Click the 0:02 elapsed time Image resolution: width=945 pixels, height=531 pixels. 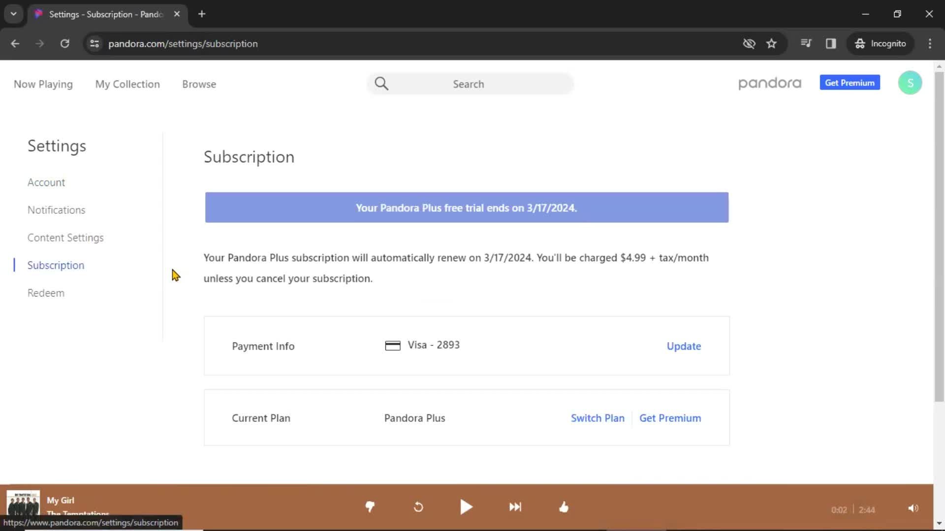pyautogui.click(x=839, y=510)
